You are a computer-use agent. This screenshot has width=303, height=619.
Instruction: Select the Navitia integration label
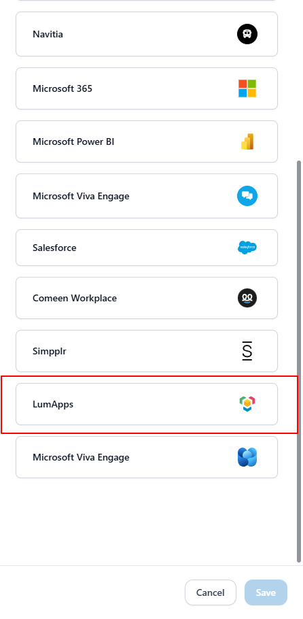tap(48, 34)
